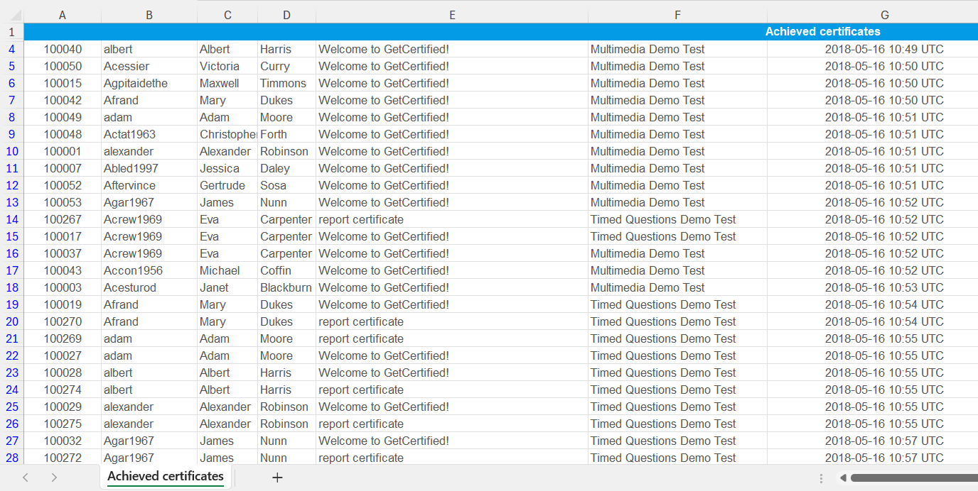The width and height of the screenshot is (978, 491).
Task: Select the username cell Actat1963
Action: [x=149, y=134]
